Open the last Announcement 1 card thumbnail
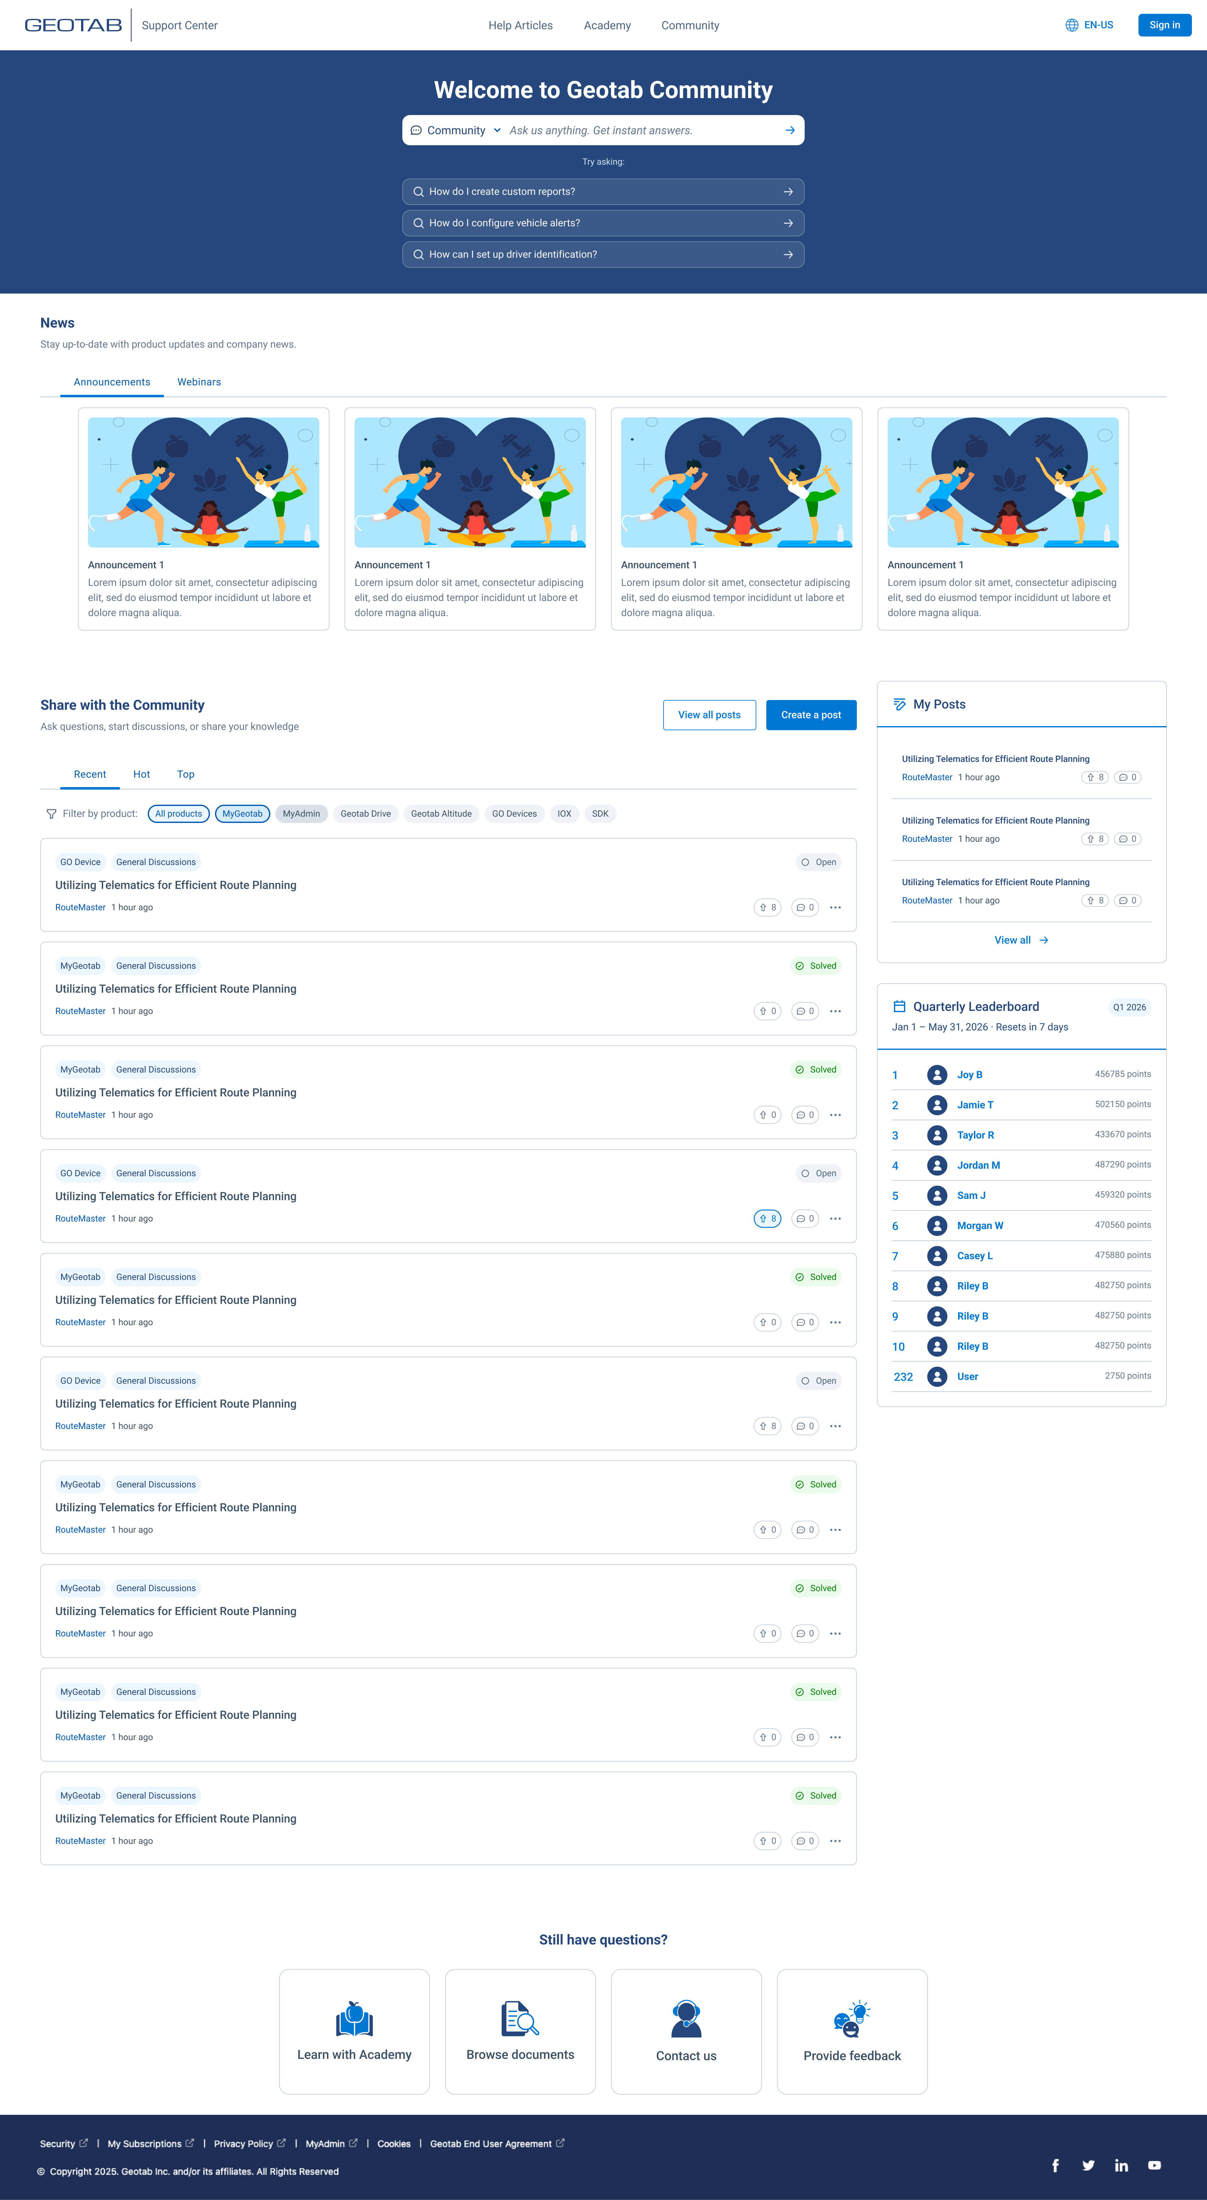The height and width of the screenshot is (2200, 1207). (x=1003, y=482)
